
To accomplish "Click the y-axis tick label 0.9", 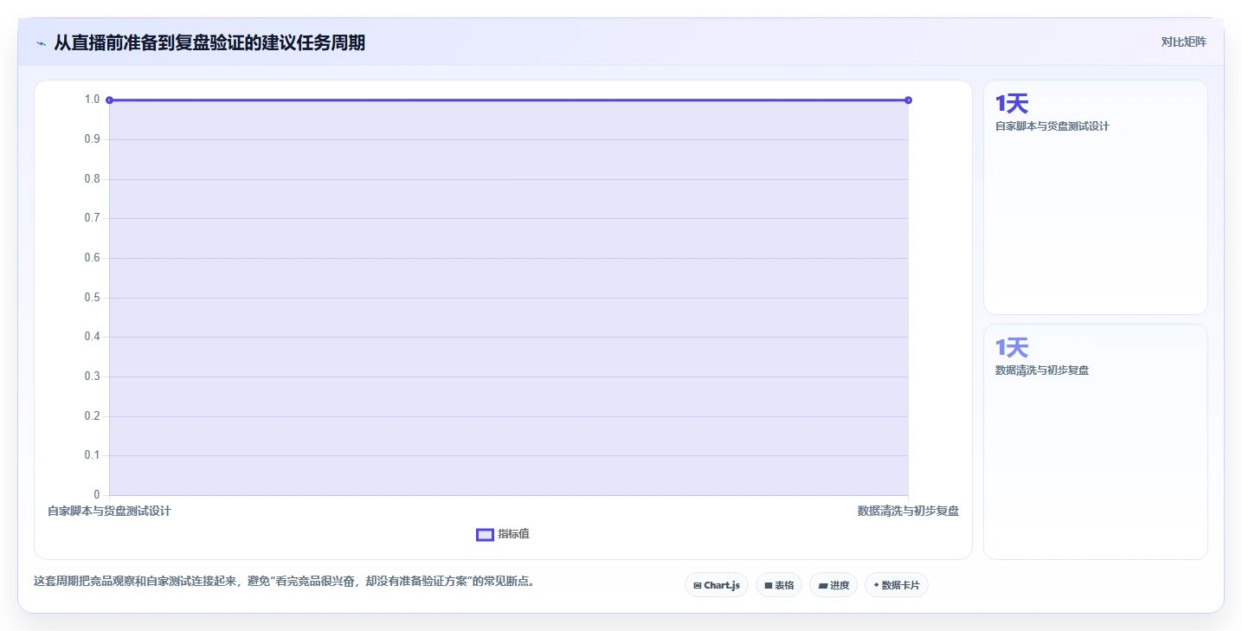I will tap(93, 139).
